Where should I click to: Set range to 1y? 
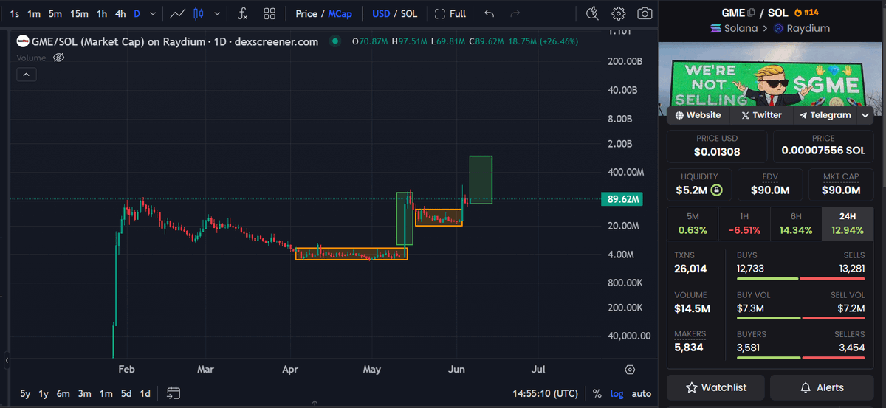pos(44,393)
